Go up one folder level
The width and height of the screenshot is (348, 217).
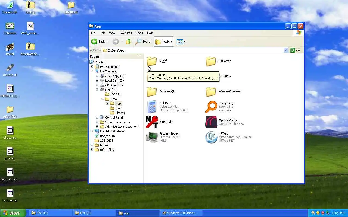coord(129,42)
